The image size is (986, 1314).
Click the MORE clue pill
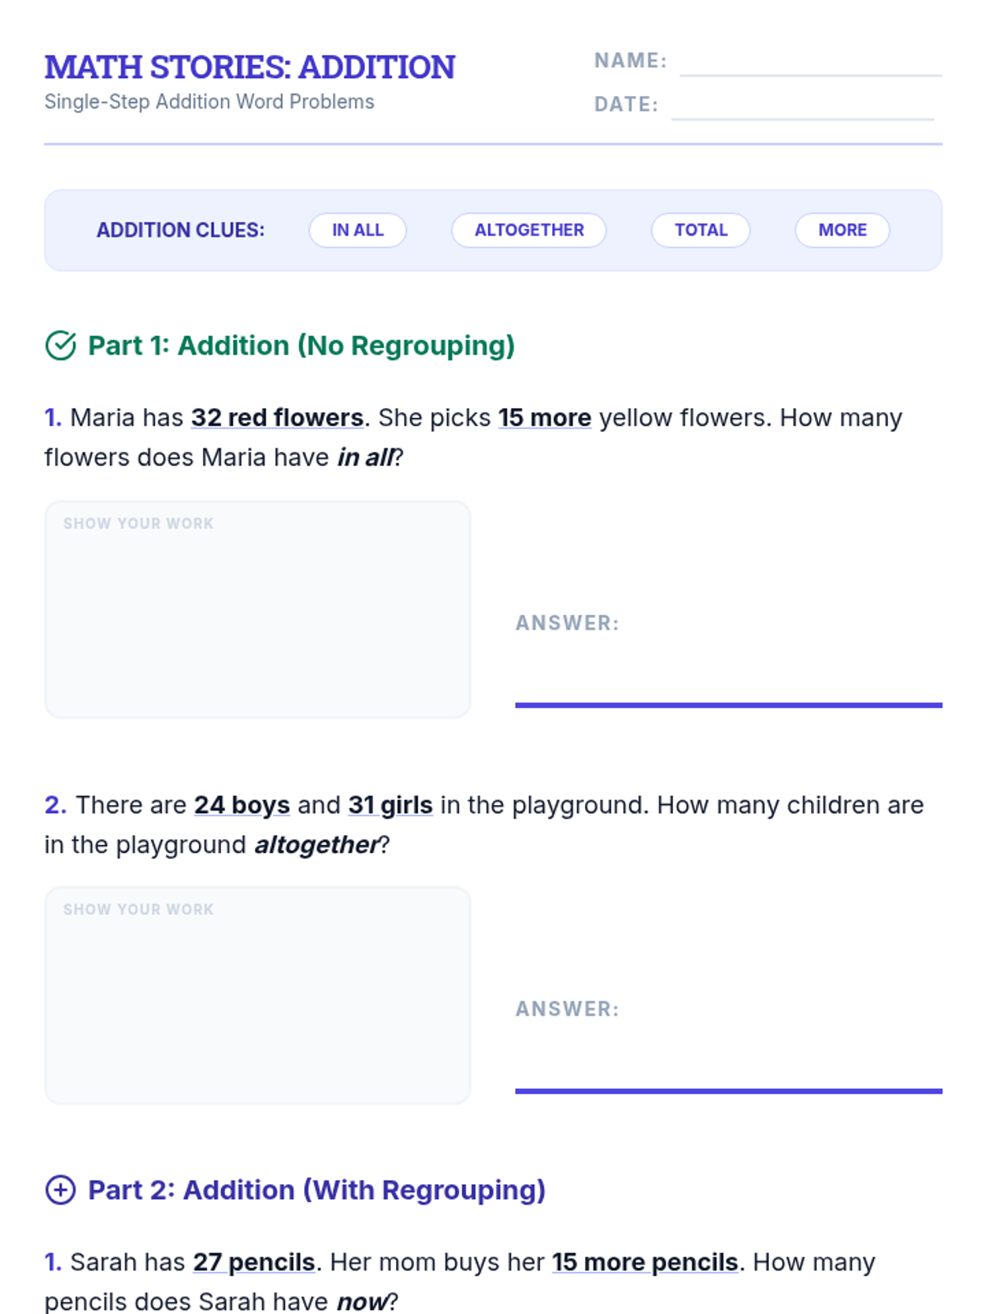(842, 230)
